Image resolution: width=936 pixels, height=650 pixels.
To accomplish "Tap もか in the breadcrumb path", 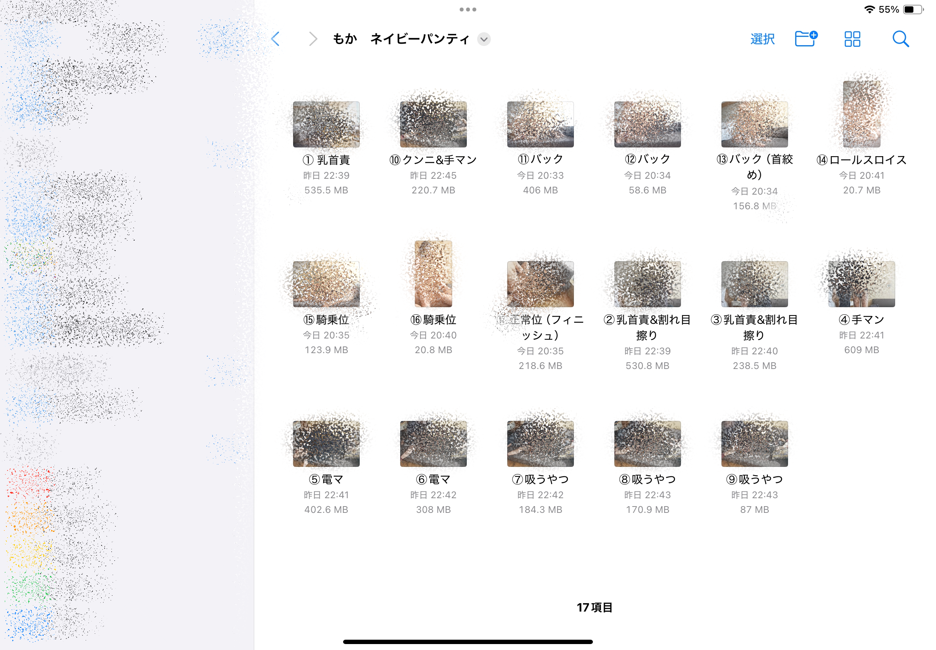I will [x=344, y=39].
